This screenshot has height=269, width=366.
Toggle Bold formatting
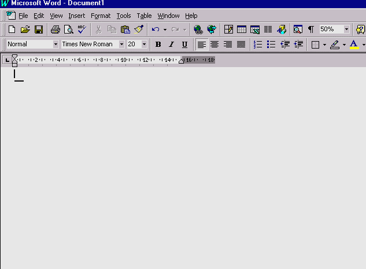[158, 45]
